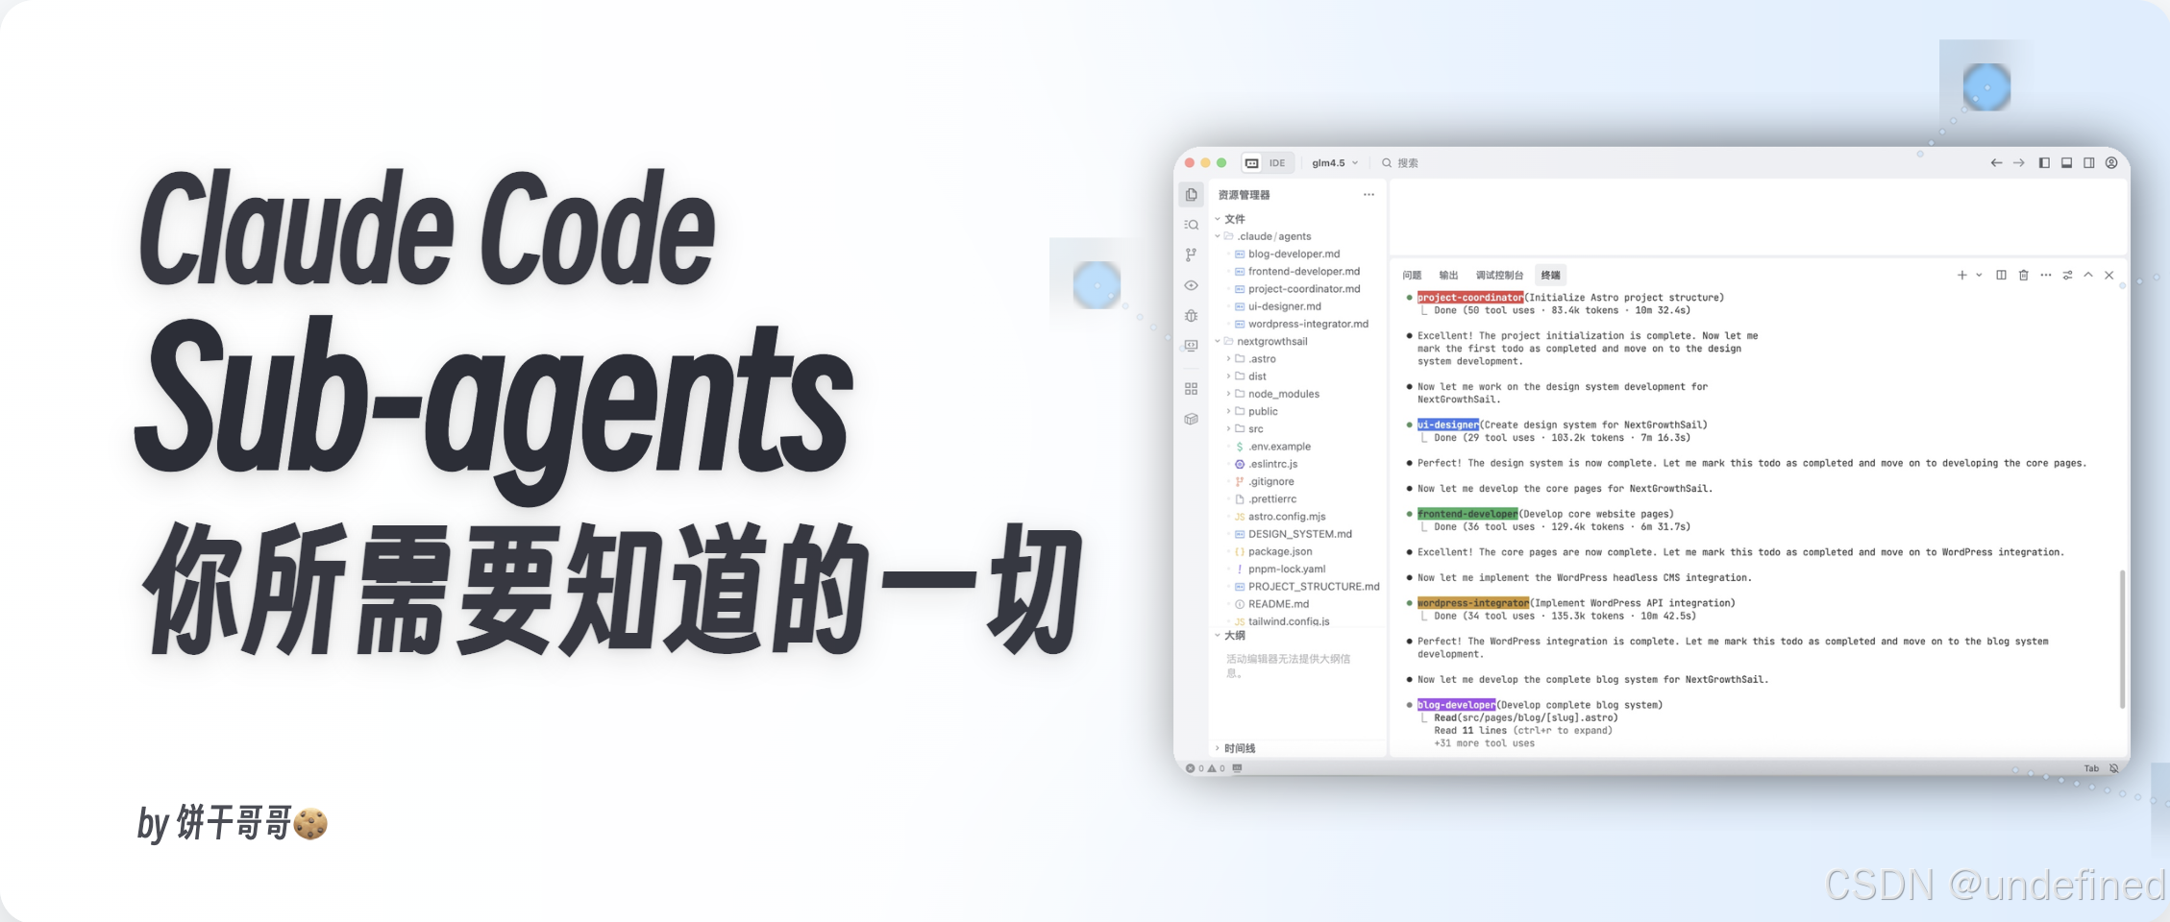The image size is (2170, 922).
Task: Open the search panel icon in sidebar
Action: (1192, 225)
